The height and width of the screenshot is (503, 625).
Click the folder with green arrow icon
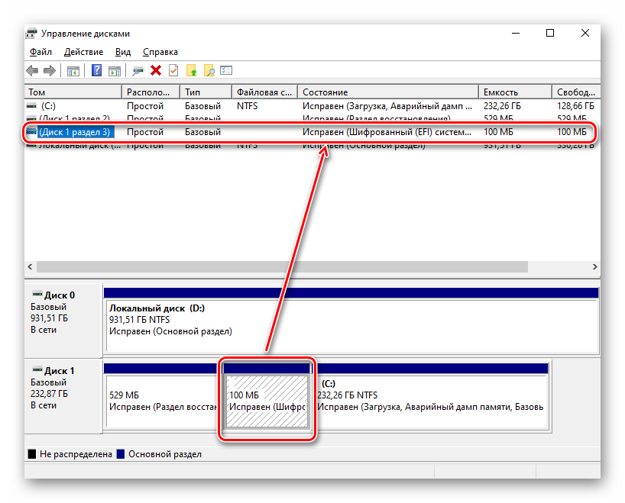(192, 71)
